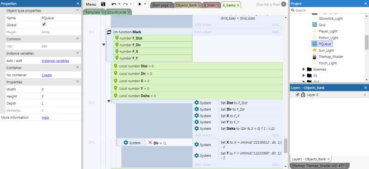
Task: Select Potion_Light in the Project tree
Action: pos(328,37)
